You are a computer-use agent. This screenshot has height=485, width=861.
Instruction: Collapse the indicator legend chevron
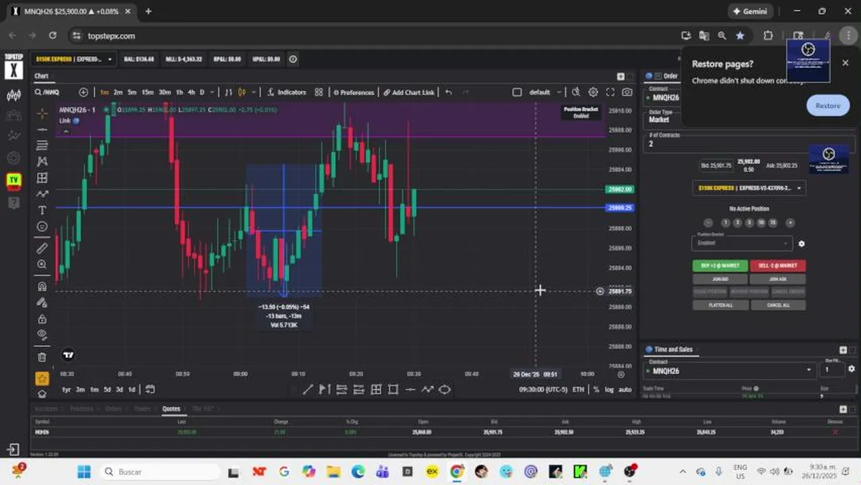coord(65,131)
